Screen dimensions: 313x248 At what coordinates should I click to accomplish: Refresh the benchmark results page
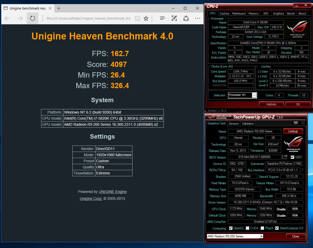[x=33, y=18]
